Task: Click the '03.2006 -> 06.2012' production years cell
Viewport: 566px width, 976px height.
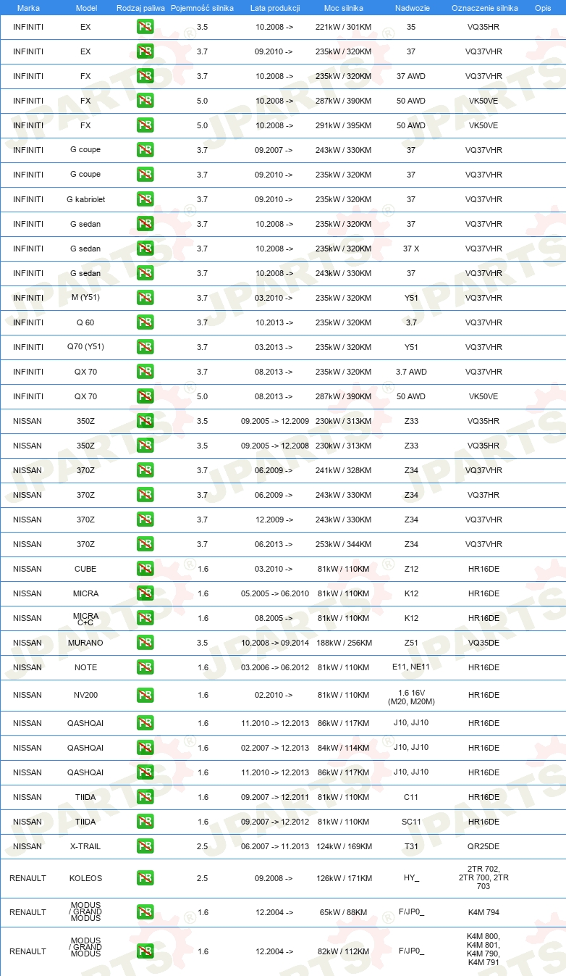Action: point(275,667)
